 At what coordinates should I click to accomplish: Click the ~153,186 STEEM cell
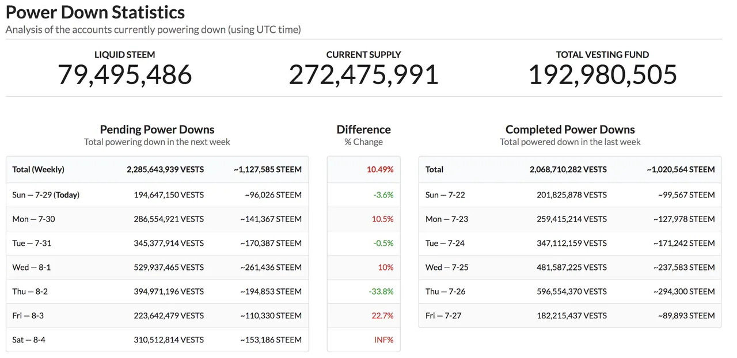[271, 340]
